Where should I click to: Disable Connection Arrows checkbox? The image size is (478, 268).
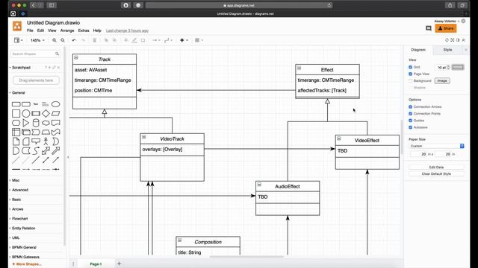(410, 106)
